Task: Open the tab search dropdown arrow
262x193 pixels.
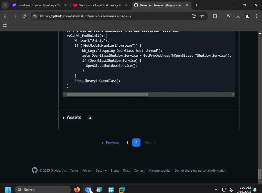Action: click(x=5, y=5)
